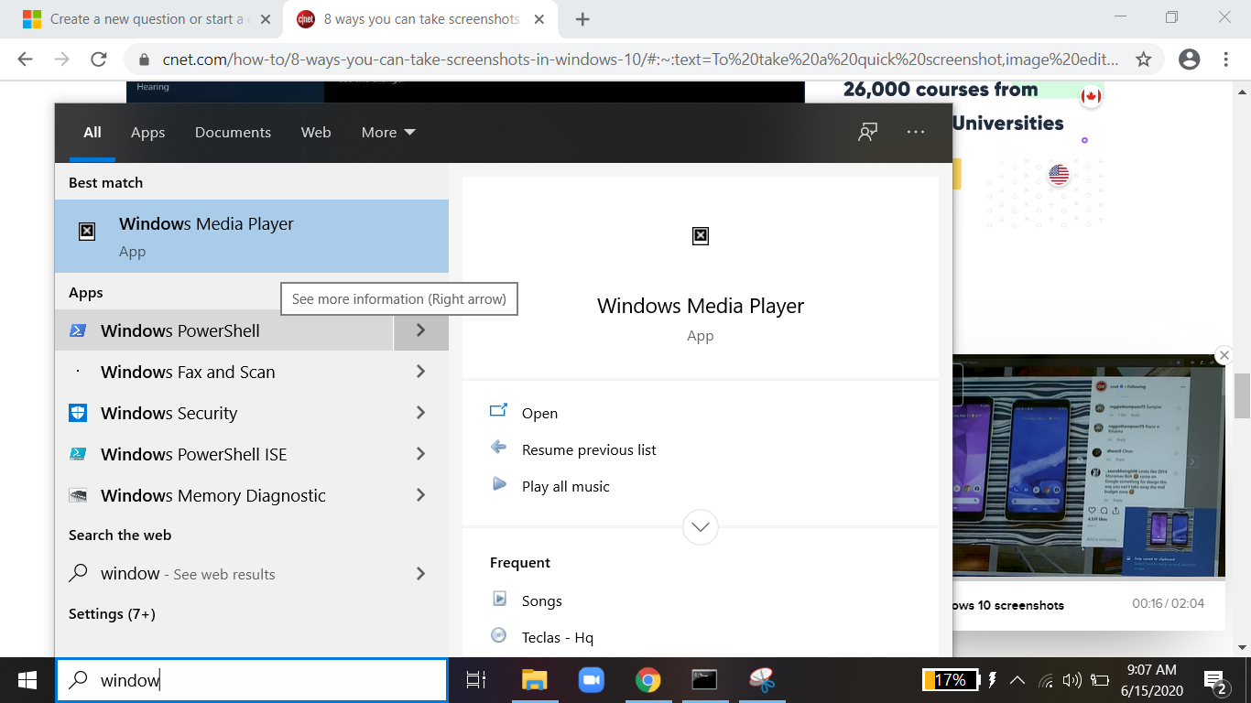Expand Windows Memory Diagnostic arrow
Image resolution: width=1251 pixels, height=703 pixels.
(420, 495)
